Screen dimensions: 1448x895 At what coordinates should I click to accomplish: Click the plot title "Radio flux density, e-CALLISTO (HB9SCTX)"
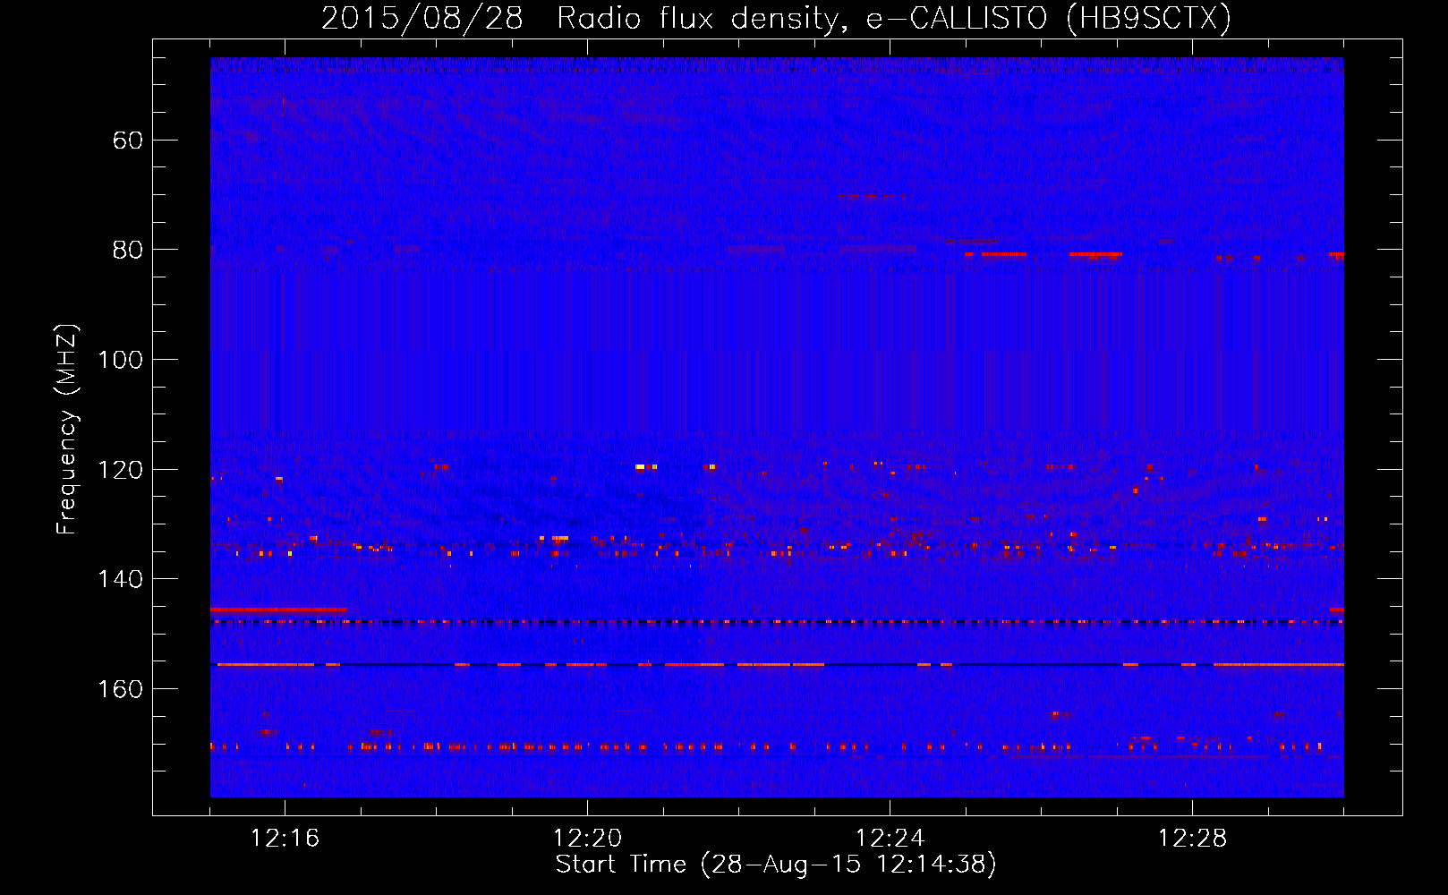(x=894, y=18)
